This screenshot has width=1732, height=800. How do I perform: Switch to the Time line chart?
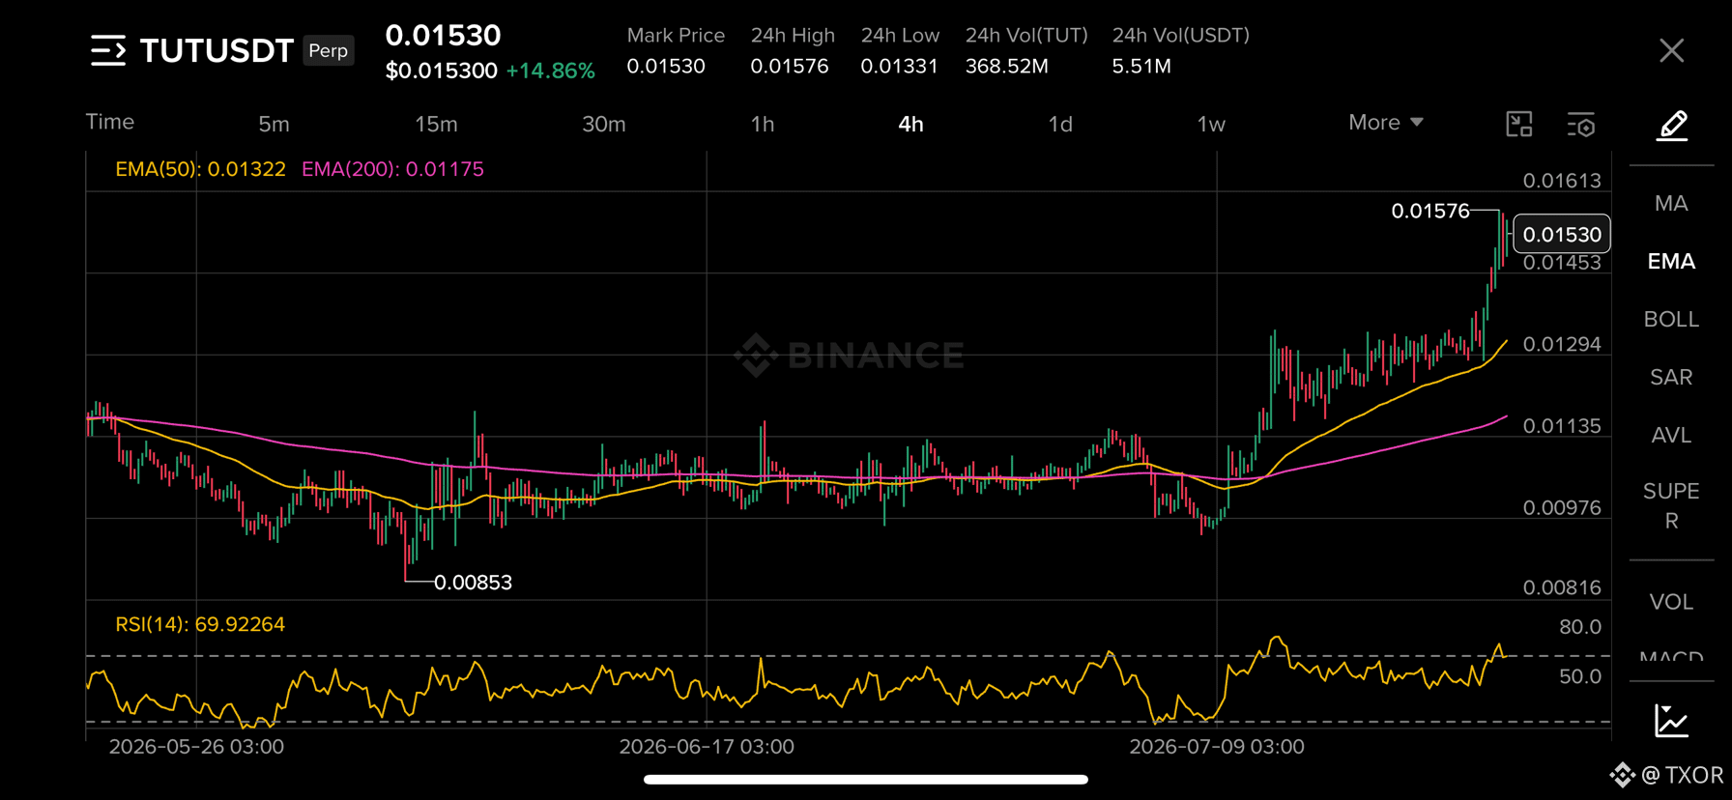click(110, 122)
